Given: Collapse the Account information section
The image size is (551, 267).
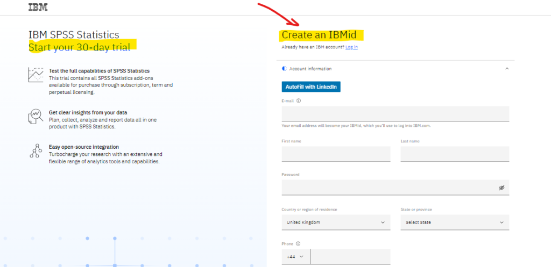Looking at the screenshot, I should point(506,69).
